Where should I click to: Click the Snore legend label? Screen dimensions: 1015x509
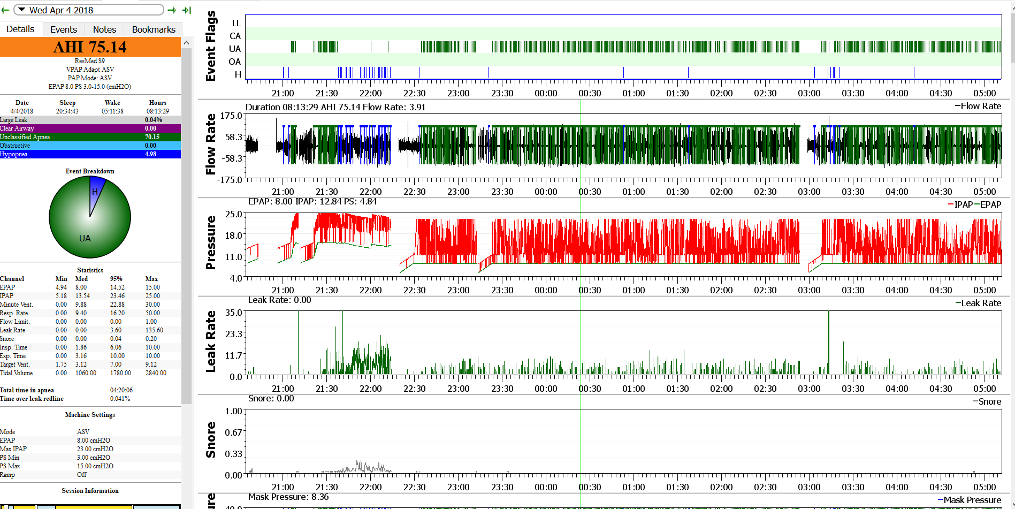[x=987, y=401]
